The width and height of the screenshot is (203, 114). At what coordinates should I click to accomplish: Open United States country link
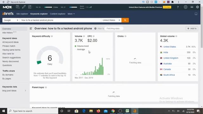[170, 47]
